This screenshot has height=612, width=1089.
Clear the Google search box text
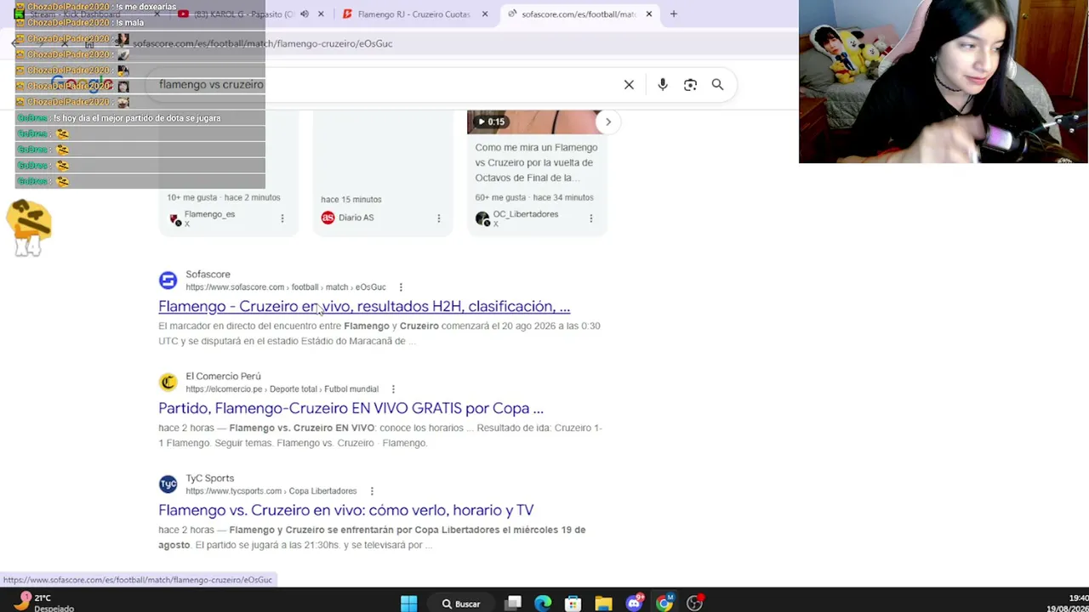pos(629,85)
